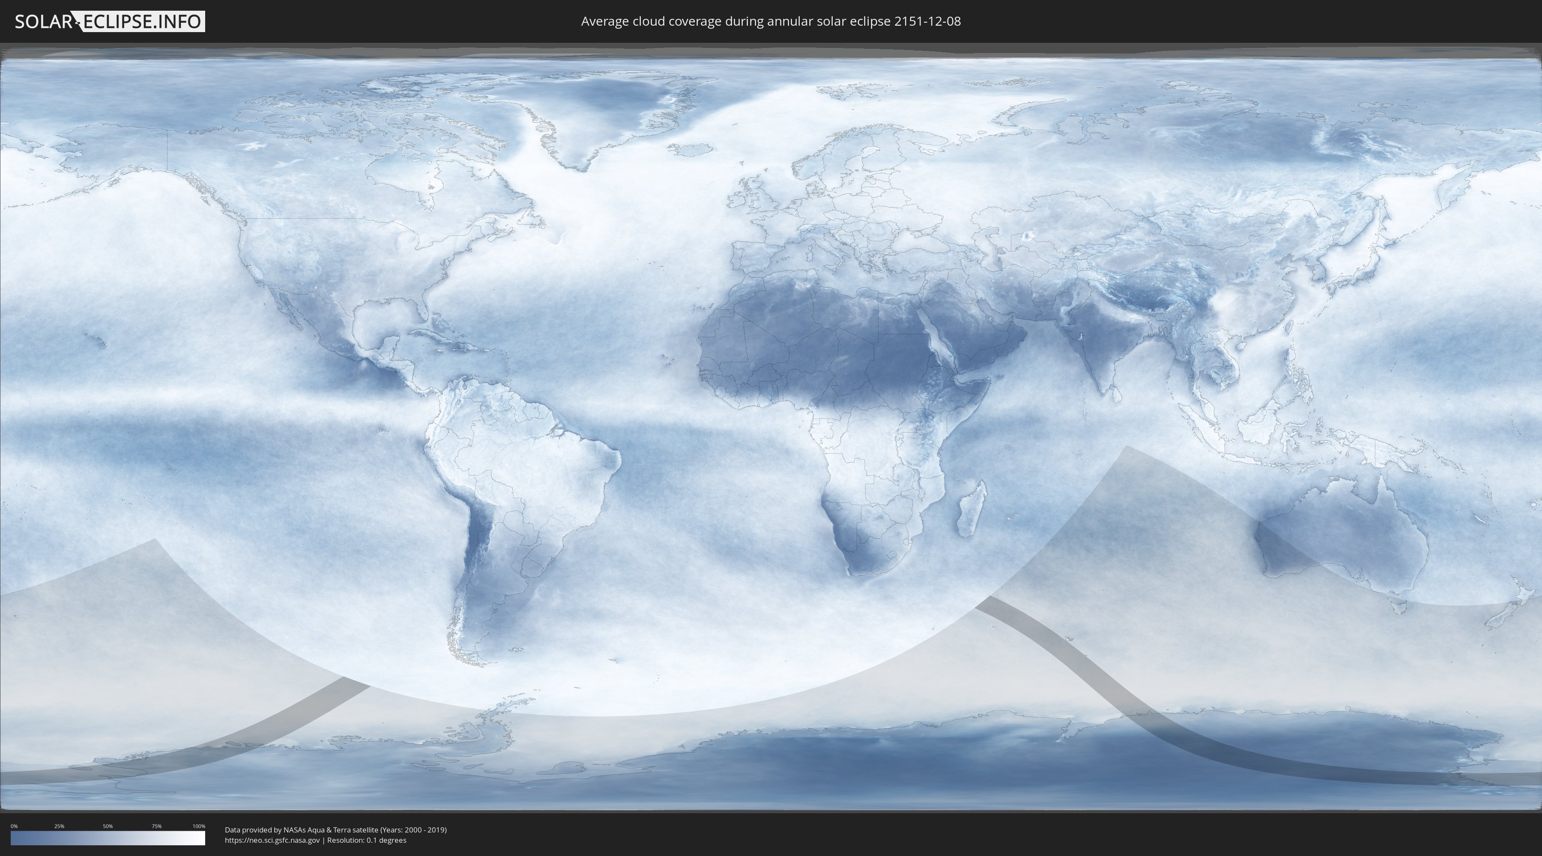Click the 25% legend label
The width and height of the screenshot is (1542, 856).
(x=59, y=826)
